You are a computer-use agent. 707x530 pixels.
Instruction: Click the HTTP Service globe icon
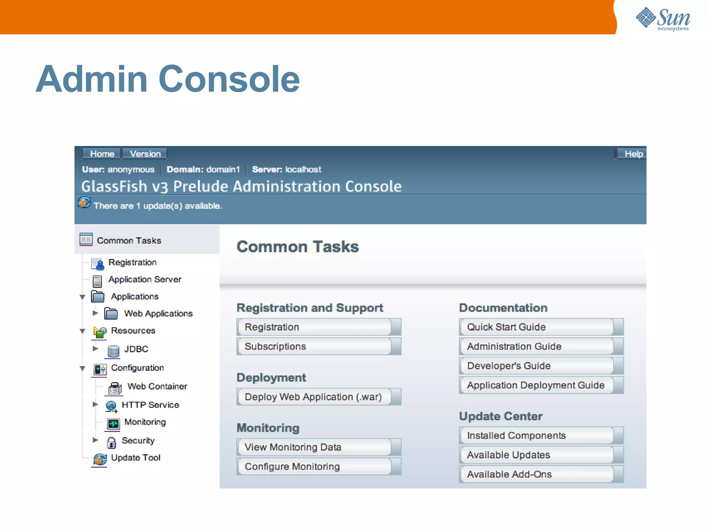tap(111, 406)
